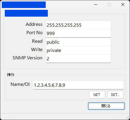Open the SET... dialog

pyautogui.click(x=115, y=95)
